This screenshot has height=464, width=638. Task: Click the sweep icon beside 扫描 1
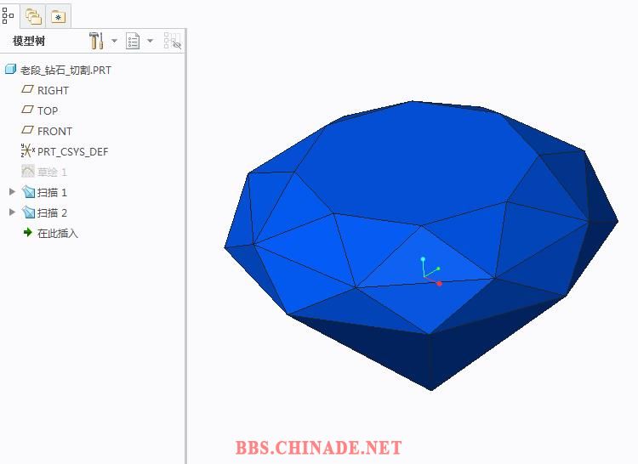[x=28, y=191]
